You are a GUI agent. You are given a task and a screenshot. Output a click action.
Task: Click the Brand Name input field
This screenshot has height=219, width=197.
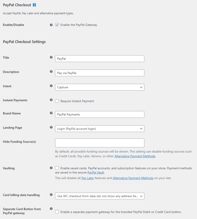point(100,114)
